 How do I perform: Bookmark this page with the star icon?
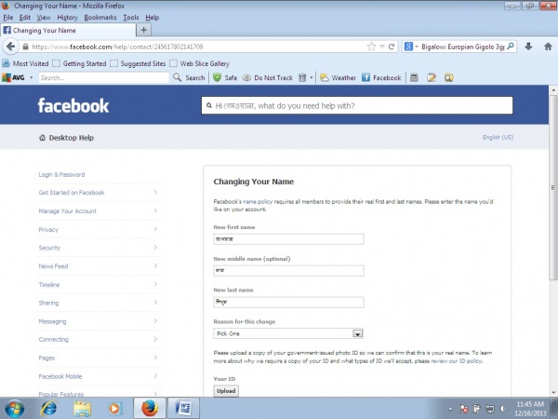371,47
